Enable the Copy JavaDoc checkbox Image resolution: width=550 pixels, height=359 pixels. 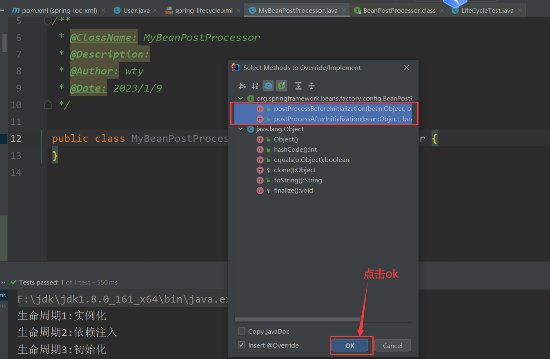242,331
